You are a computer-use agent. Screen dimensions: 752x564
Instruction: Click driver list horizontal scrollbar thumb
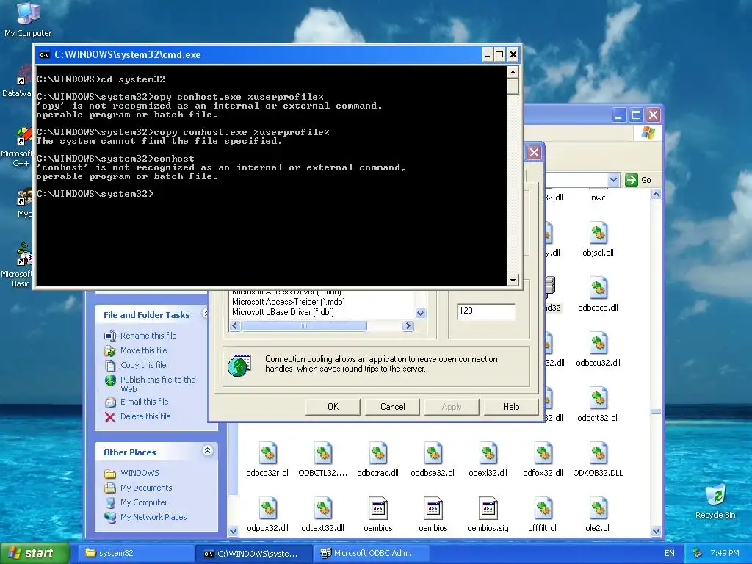coord(304,325)
